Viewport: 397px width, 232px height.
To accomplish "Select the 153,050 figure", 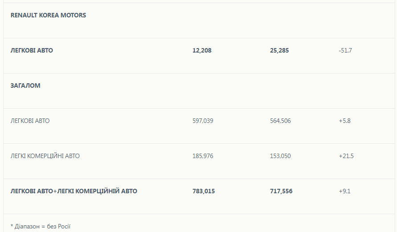I will 280,156.
